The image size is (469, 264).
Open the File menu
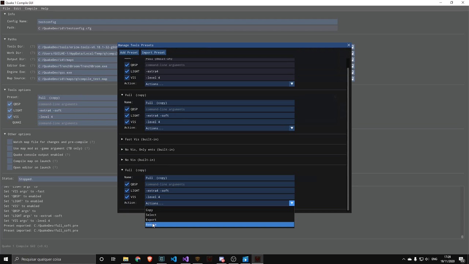click(x=7, y=8)
